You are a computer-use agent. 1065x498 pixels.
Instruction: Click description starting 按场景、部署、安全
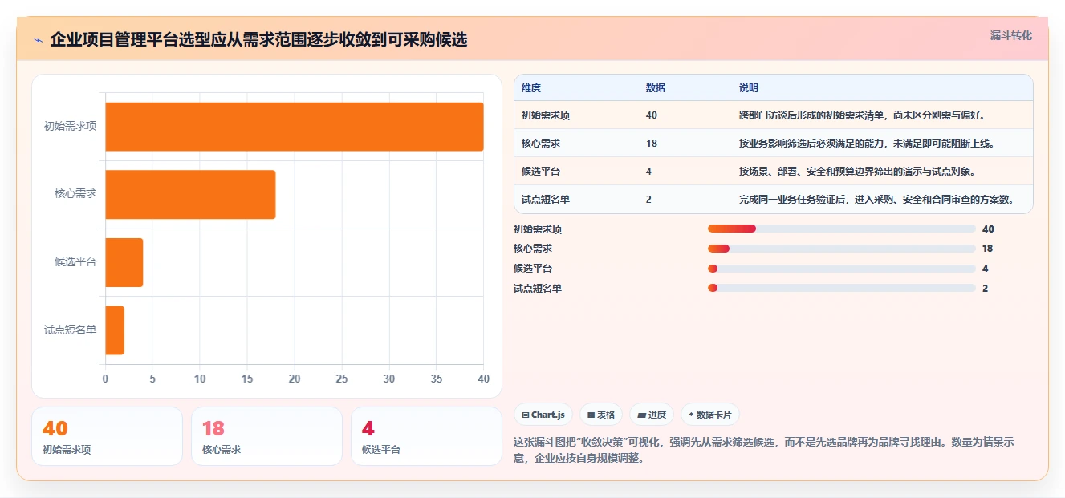857,172
